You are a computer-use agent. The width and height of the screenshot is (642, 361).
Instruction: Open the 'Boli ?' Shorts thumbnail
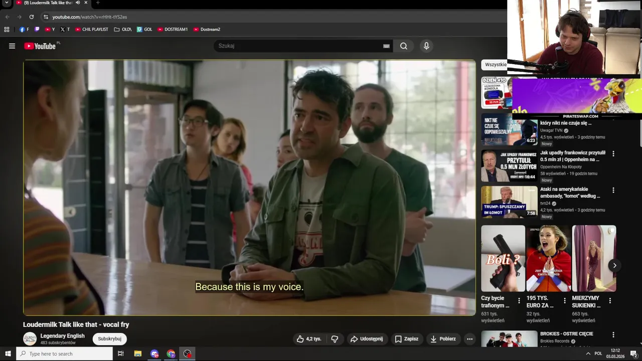tap(503, 258)
